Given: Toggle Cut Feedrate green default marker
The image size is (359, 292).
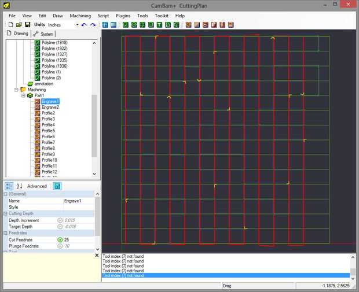Looking at the screenshot, I should [60, 239].
